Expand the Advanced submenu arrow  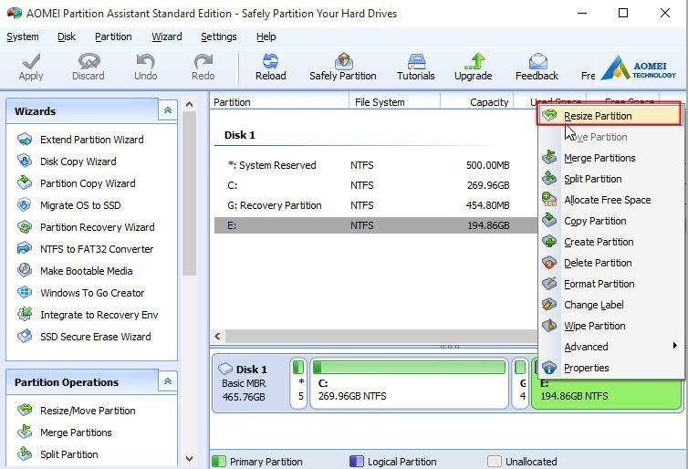click(x=675, y=346)
